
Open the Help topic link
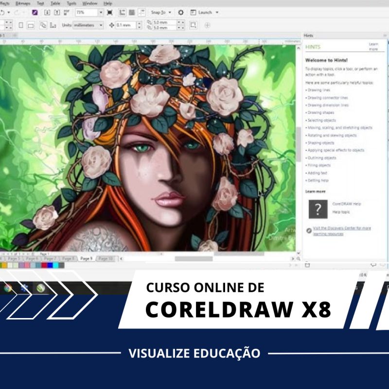pyautogui.click(x=341, y=212)
